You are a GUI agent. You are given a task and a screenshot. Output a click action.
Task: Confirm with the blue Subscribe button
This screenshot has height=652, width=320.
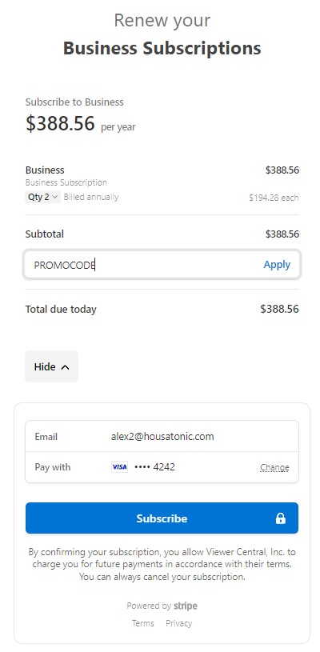162,518
